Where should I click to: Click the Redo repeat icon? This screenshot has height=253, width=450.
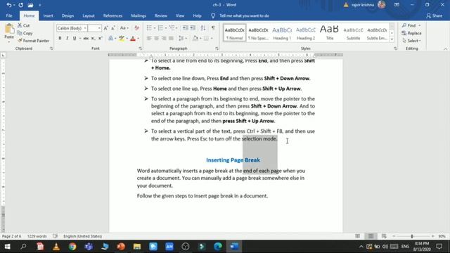20,5
